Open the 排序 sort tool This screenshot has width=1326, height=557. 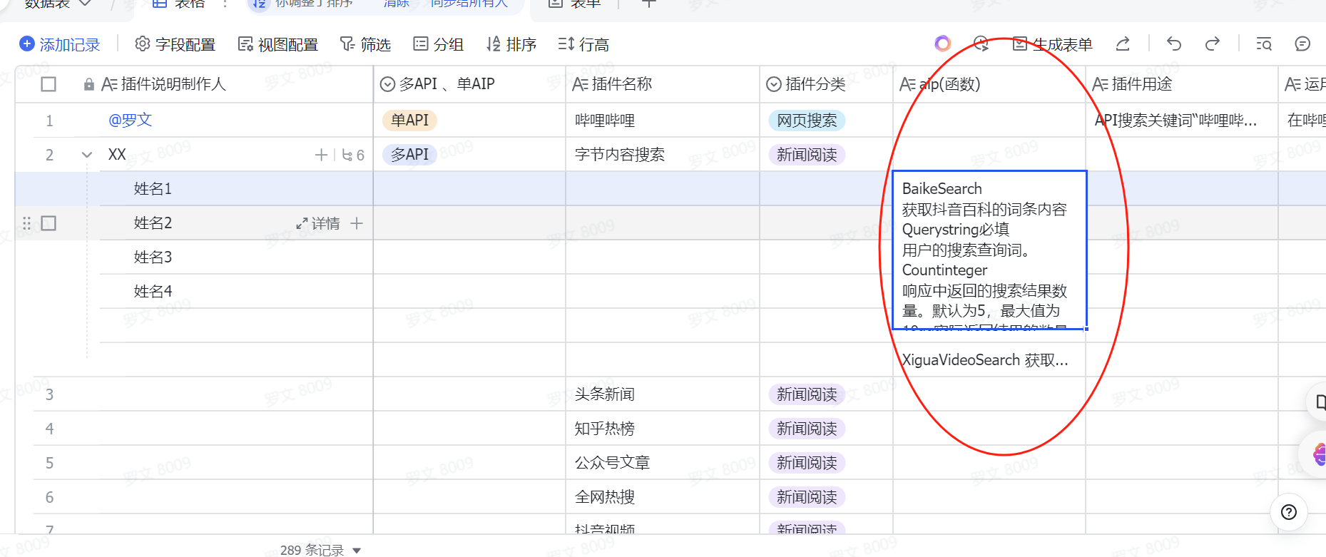click(x=511, y=44)
